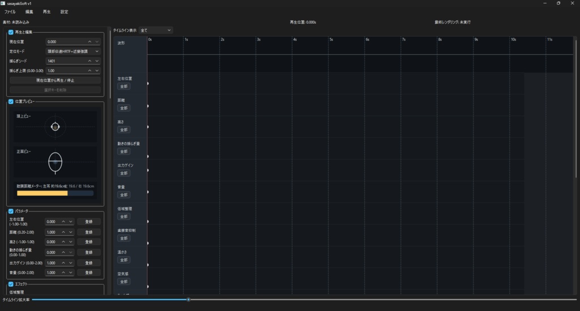The height and width of the screenshot is (311, 580).
Task: Click 全部 button on 高さ track
Action: click(123, 130)
